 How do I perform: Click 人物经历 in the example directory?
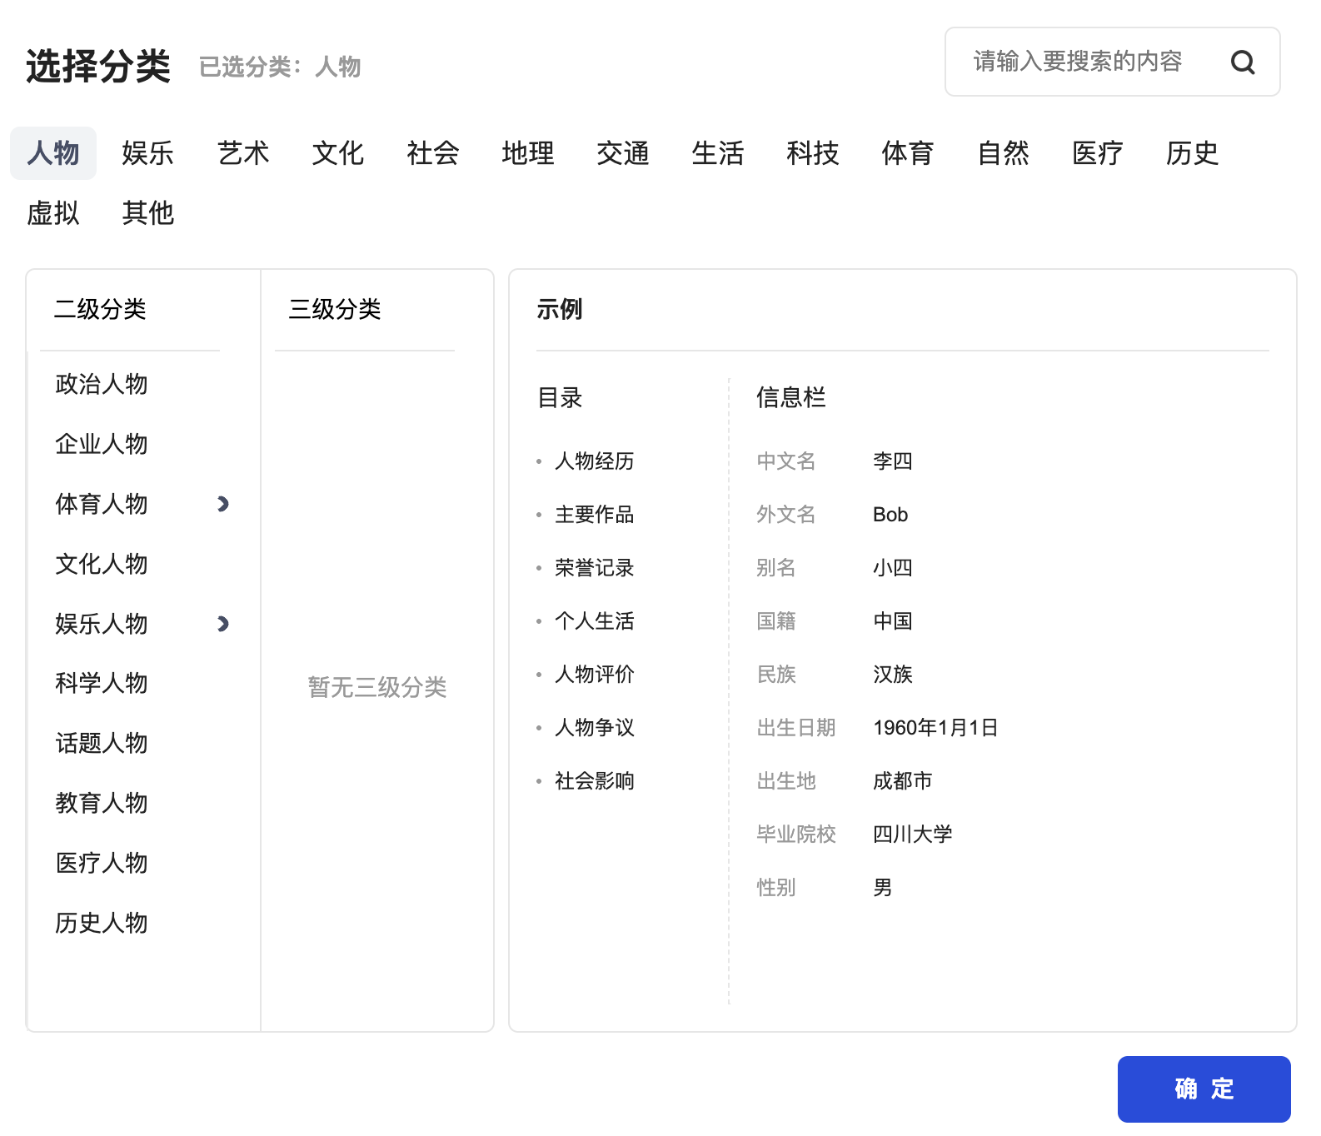[594, 461]
